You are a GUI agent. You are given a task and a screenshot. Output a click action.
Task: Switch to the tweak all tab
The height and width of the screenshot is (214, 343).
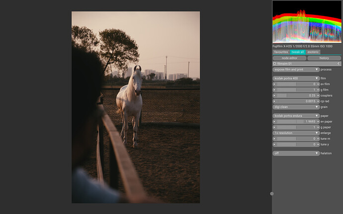(x=298, y=52)
